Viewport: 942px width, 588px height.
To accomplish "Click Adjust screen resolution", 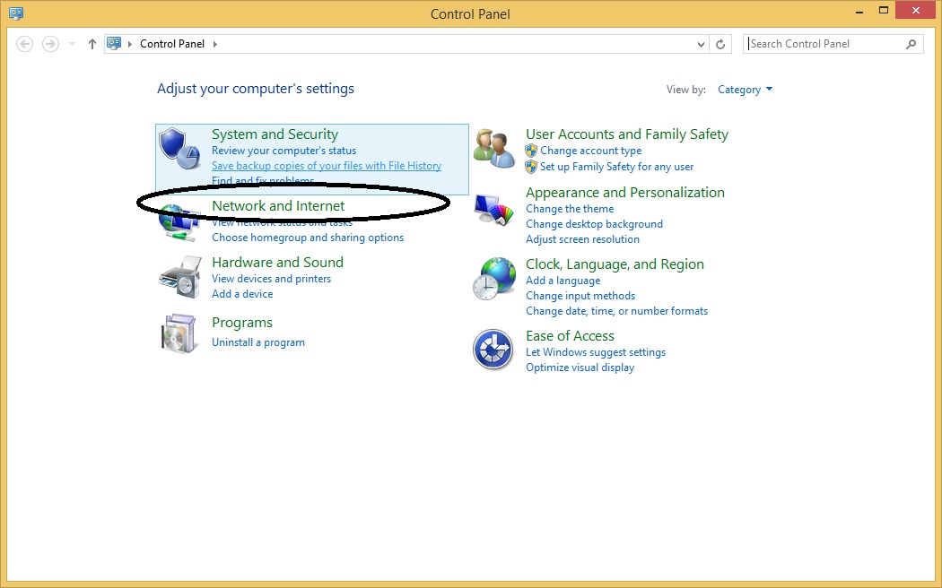I will [x=583, y=239].
